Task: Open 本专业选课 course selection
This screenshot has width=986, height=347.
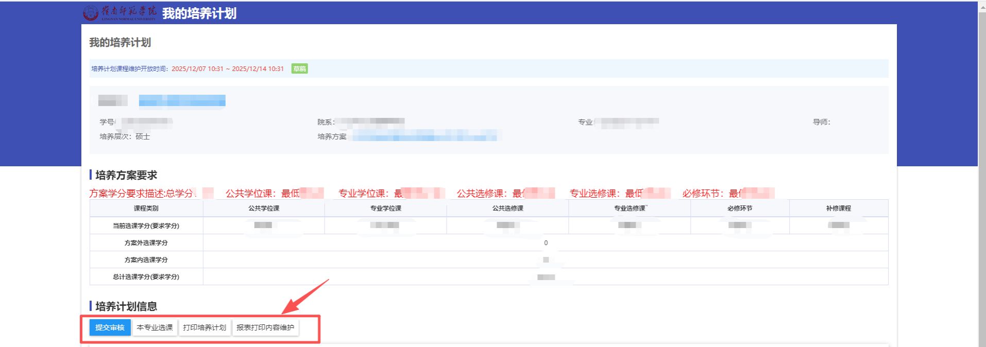Action: (x=155, y=327)
